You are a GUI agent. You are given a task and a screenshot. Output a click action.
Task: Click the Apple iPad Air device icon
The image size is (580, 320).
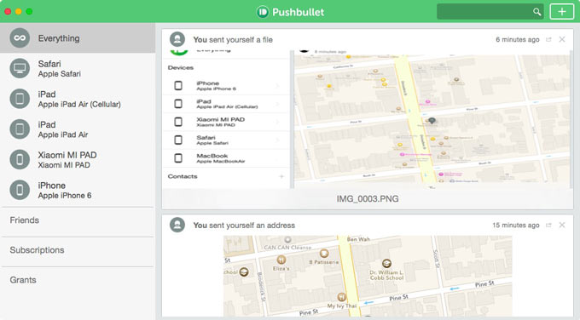[20, 129]
